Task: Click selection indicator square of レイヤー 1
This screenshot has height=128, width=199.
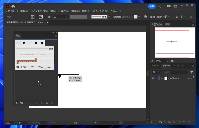Action: click(x=192, y=78)
